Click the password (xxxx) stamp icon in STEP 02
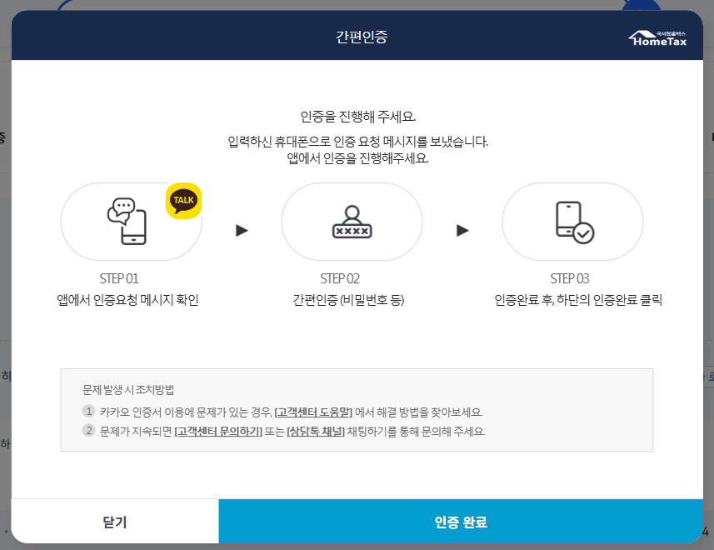Image resolution: width=714 pixels, height=550 pixels. tap(353, 222)
